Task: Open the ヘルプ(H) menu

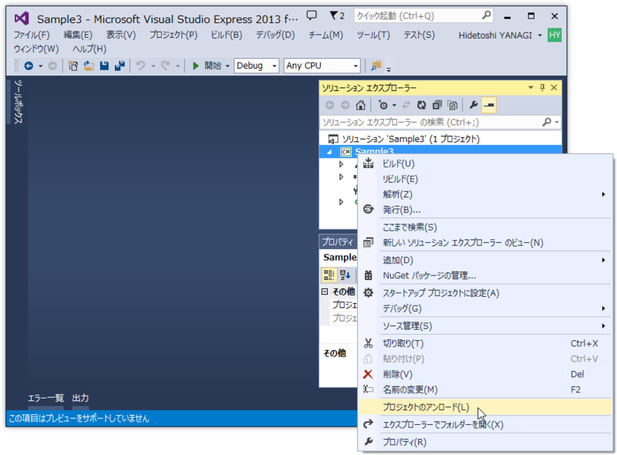Action: coord(89,49)
